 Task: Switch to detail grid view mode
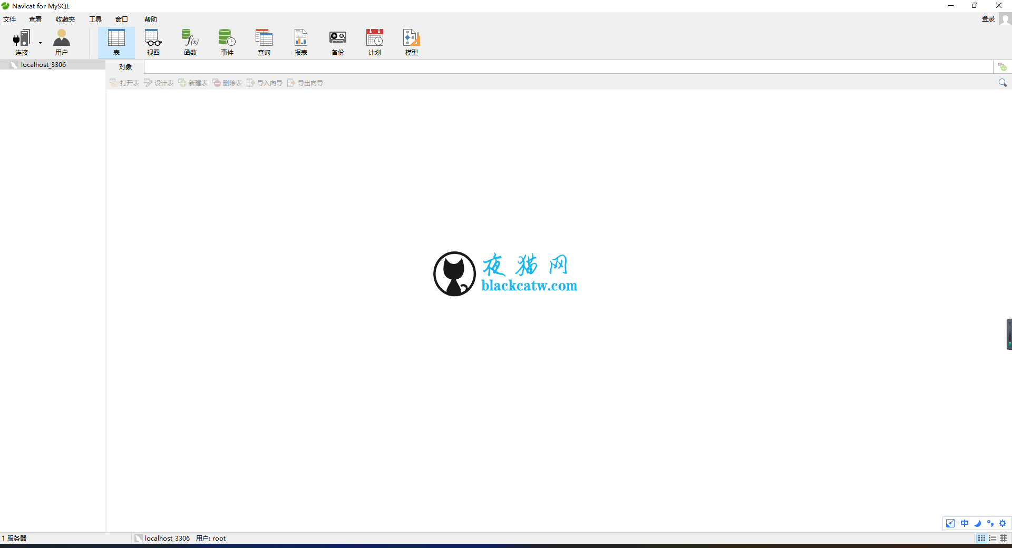[x=1004, y=538]
